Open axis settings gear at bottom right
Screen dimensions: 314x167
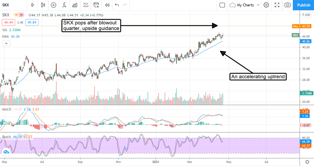coord(307,162)
